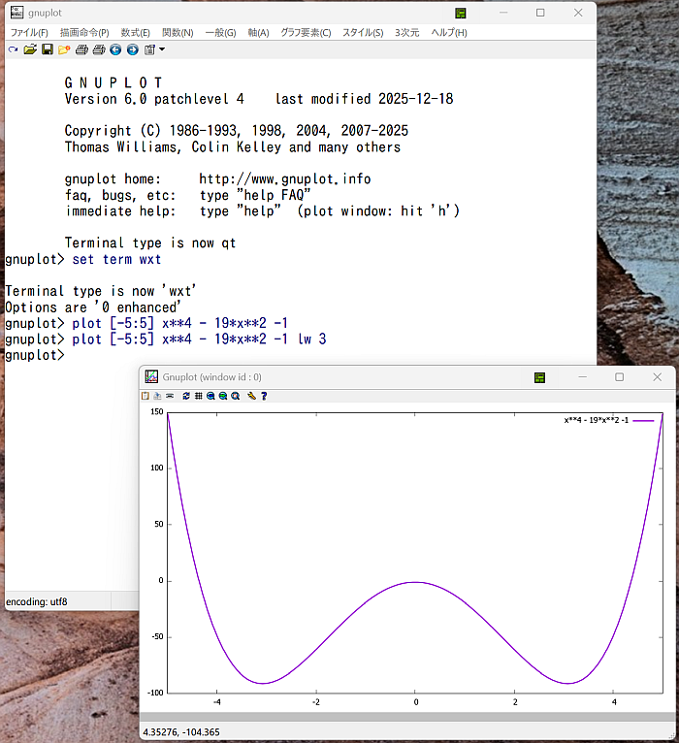Minimize the gnuplot console window
Image resolution: width=679 pixels, height=743 pixels.
[503, 13]
